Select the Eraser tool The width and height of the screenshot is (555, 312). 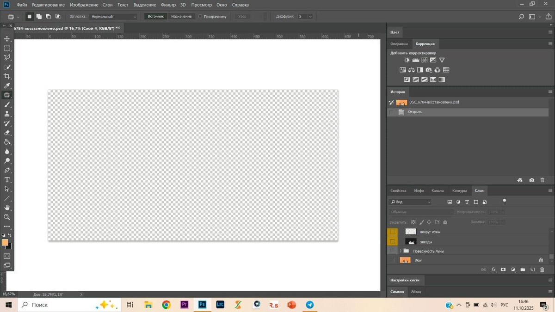(x=7, y=133)
